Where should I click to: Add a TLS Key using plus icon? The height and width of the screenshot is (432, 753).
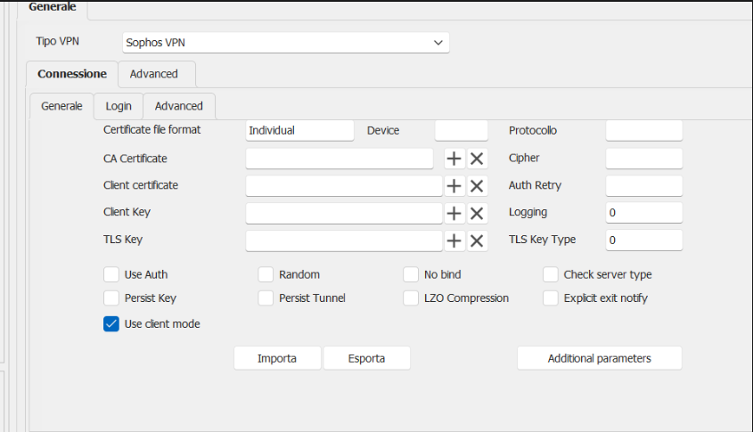tap(454, 240)
